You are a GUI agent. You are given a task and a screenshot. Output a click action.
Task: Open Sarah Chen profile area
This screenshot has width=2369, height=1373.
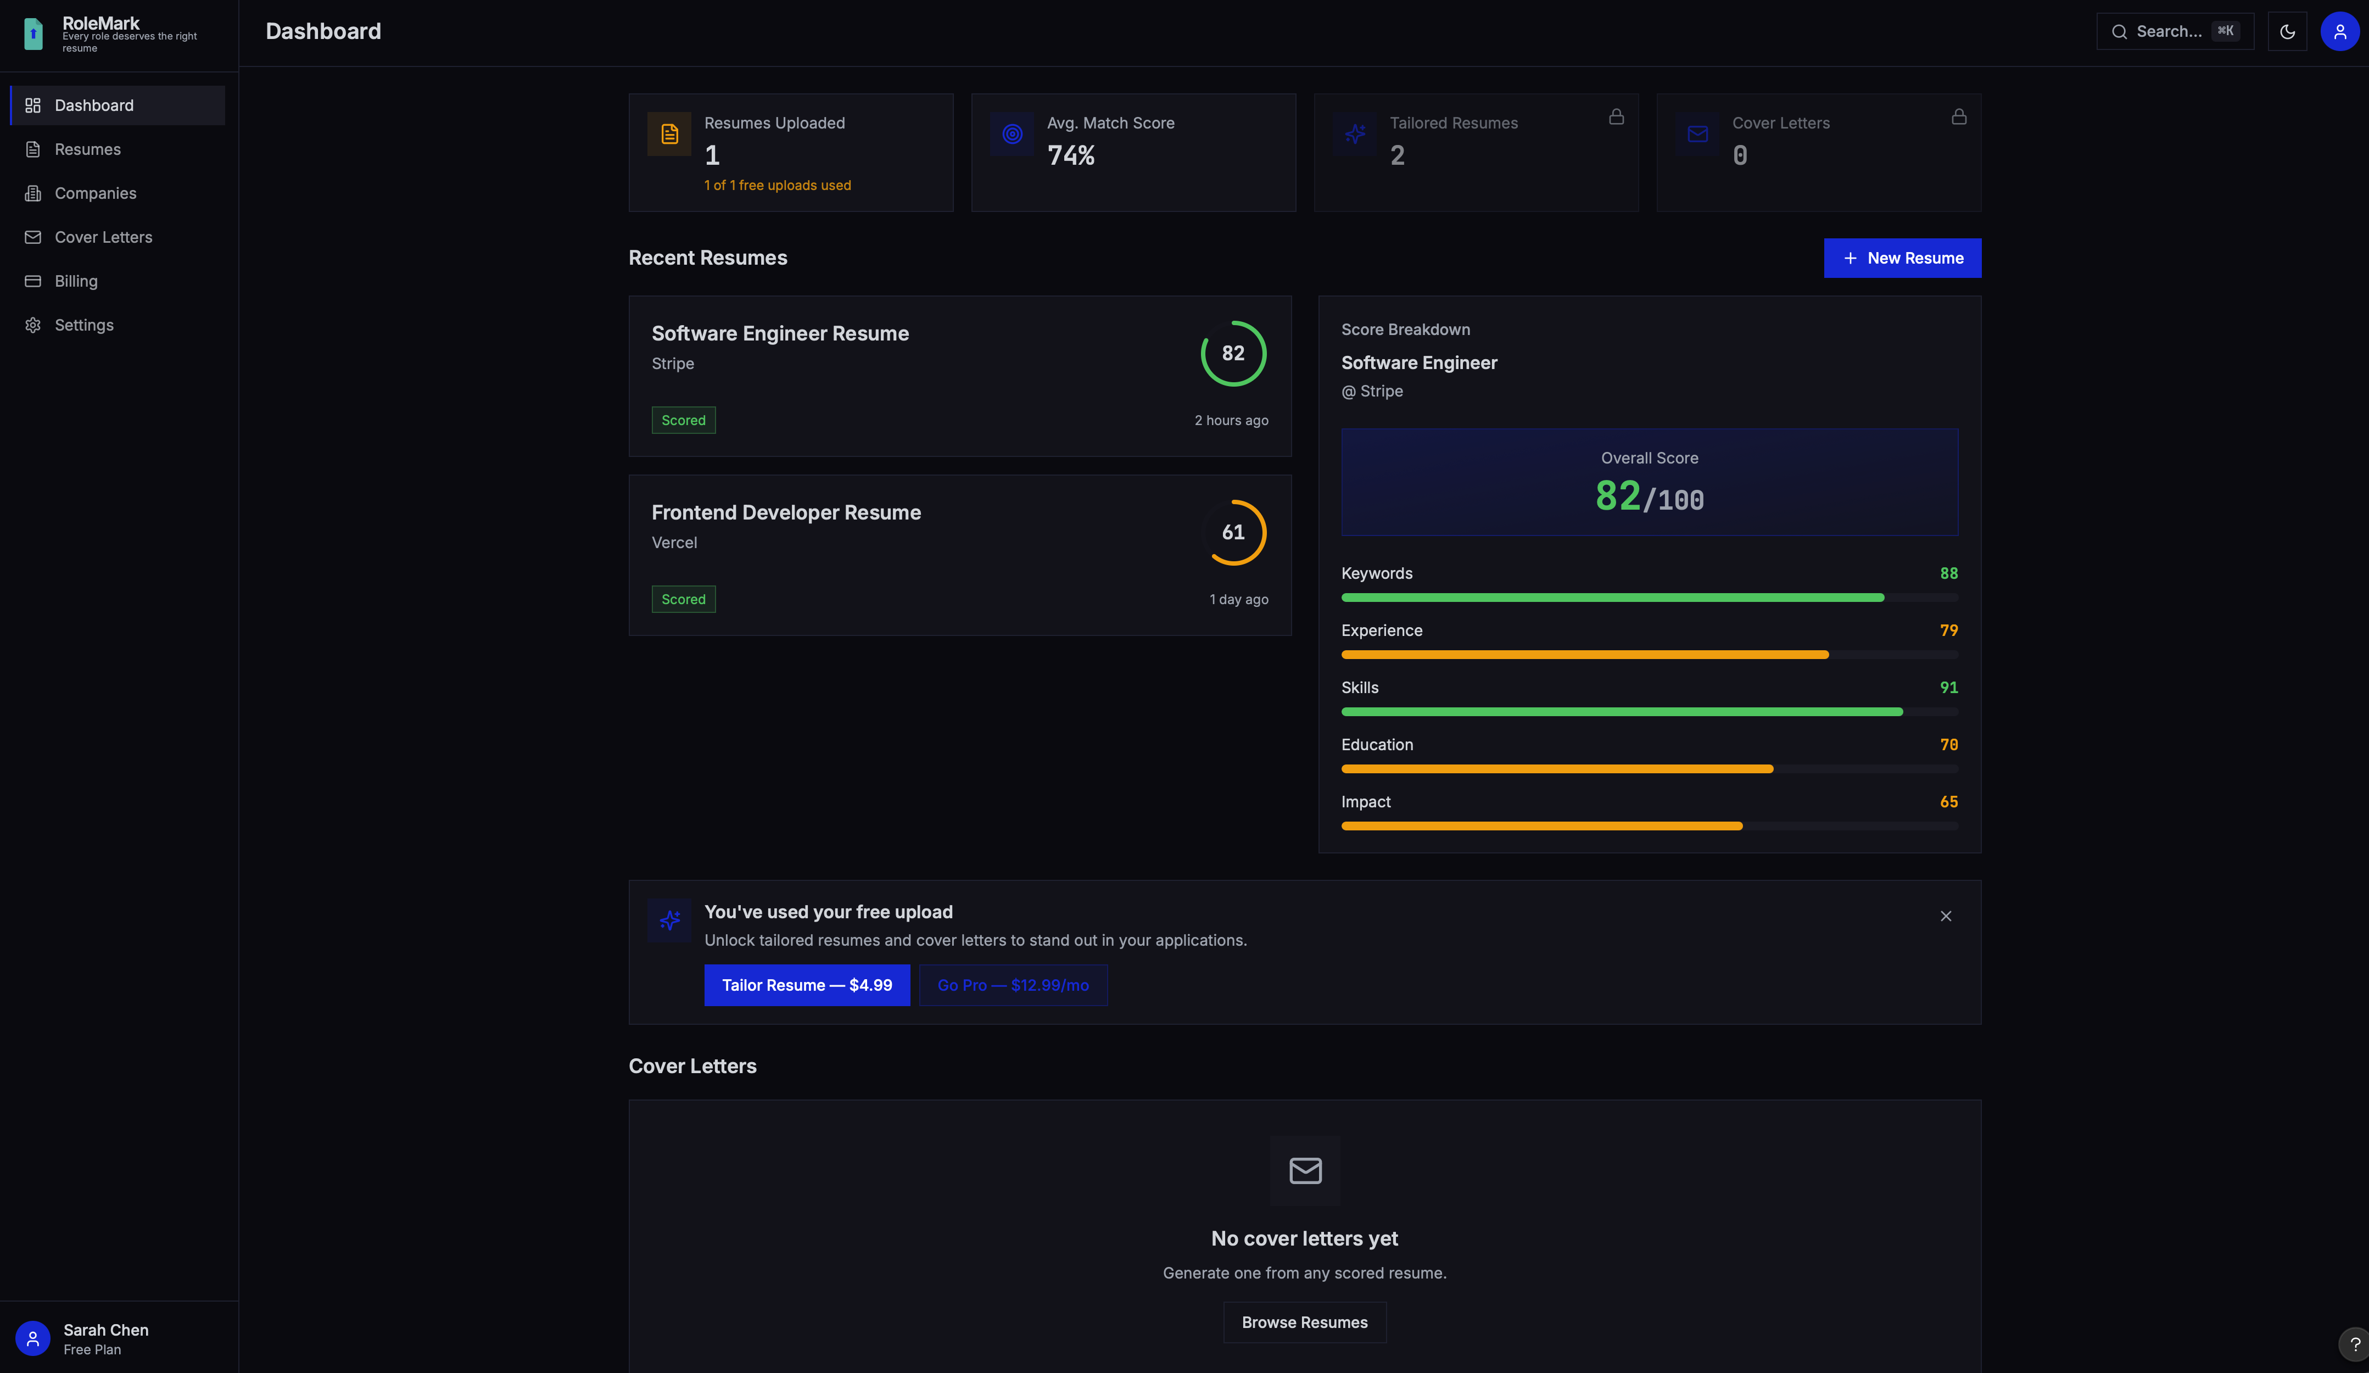104,1338
